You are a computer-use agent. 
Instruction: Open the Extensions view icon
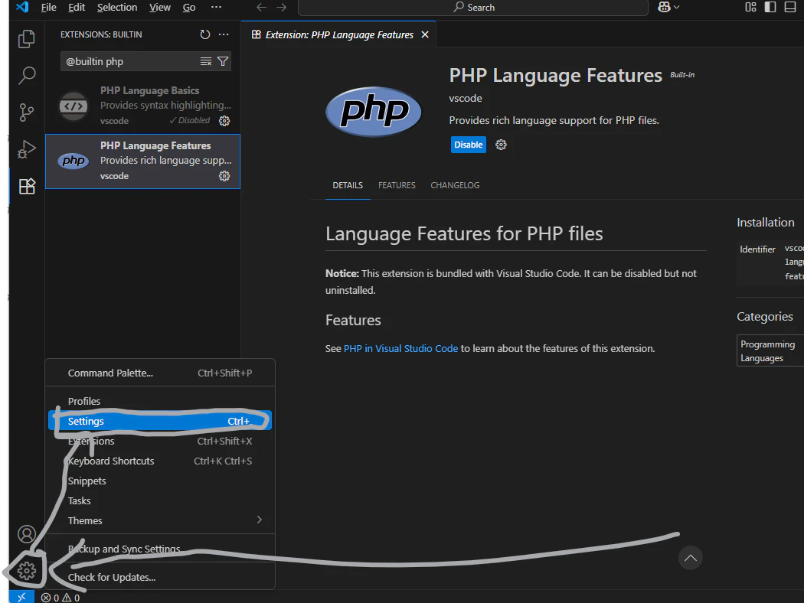click(x=26, y=185)
